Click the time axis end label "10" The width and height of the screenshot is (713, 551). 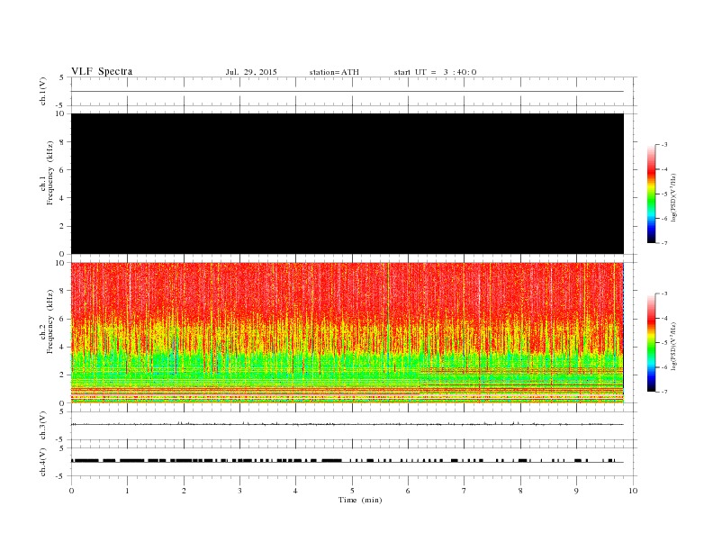tap(633, 491)
